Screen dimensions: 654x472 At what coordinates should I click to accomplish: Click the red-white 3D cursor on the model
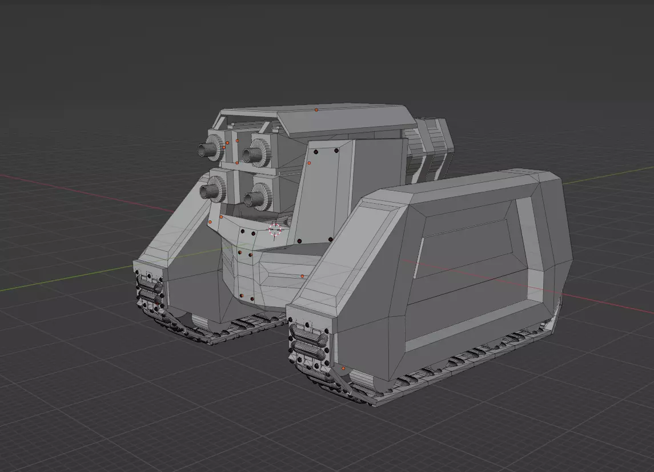coord(275,229)
